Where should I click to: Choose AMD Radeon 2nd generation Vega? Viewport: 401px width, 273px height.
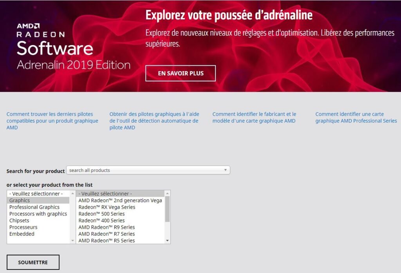121,200
